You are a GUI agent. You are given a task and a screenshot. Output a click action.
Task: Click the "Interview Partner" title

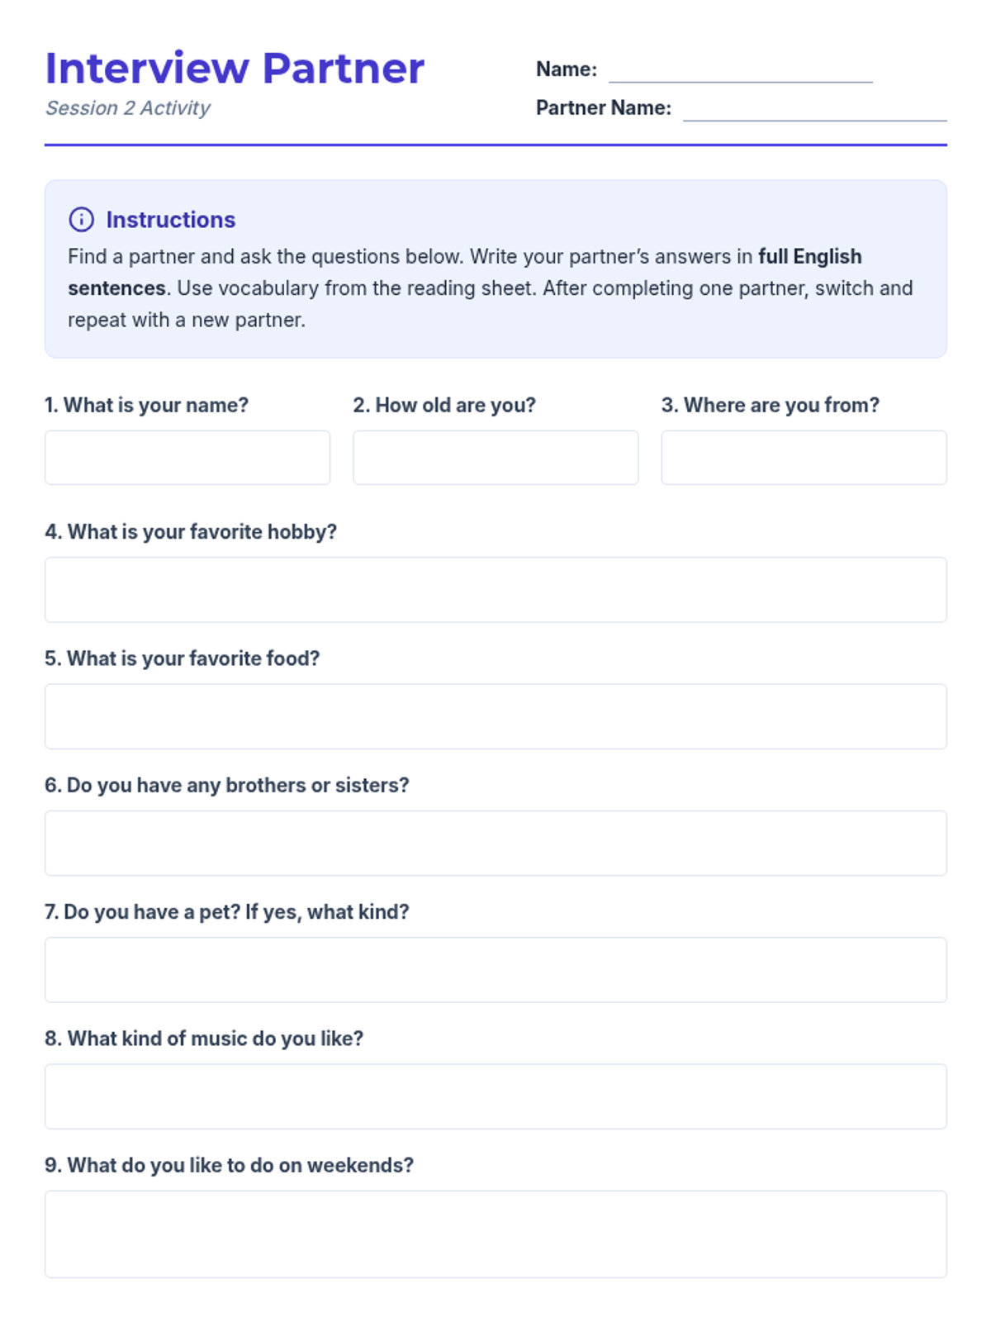(235, 68)
